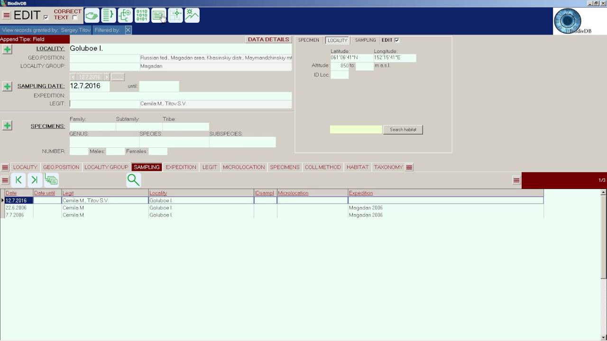
Task: Select SAMPLING tab in details panel
Action: point(365,40)
